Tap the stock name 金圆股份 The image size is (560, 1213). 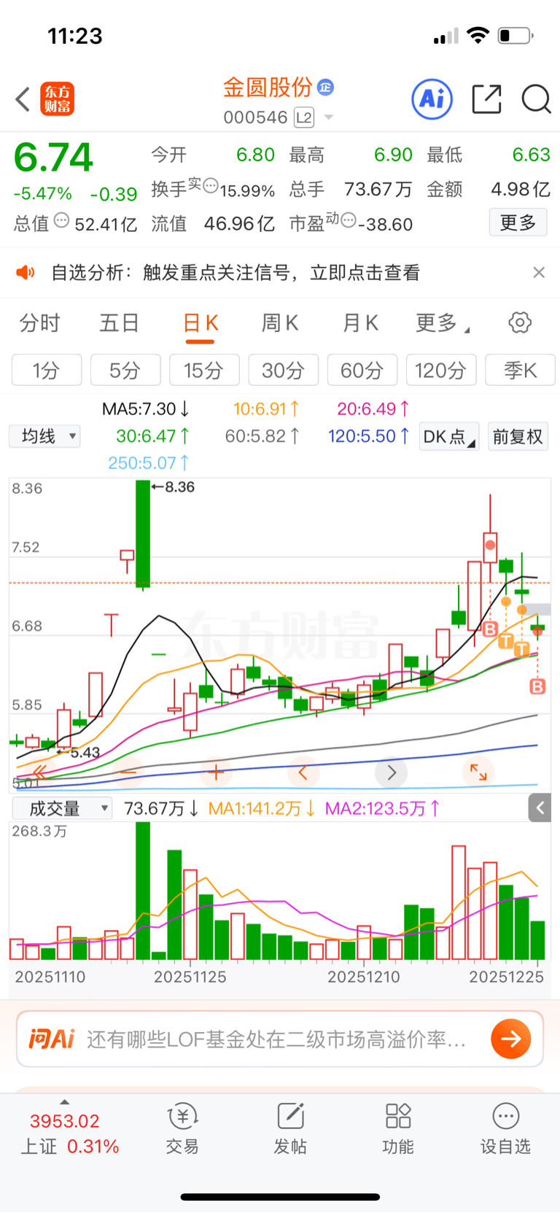click(x=268, y=88)
